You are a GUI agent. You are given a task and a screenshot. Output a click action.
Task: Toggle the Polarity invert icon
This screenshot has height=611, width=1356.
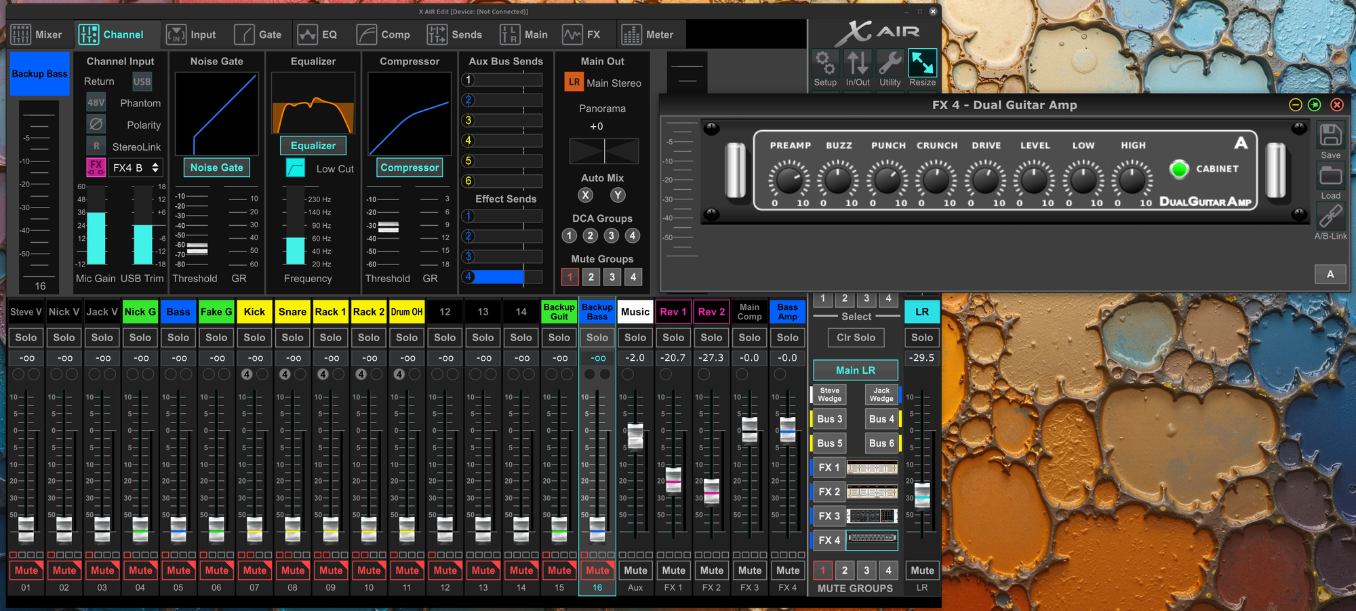point(96,125)
